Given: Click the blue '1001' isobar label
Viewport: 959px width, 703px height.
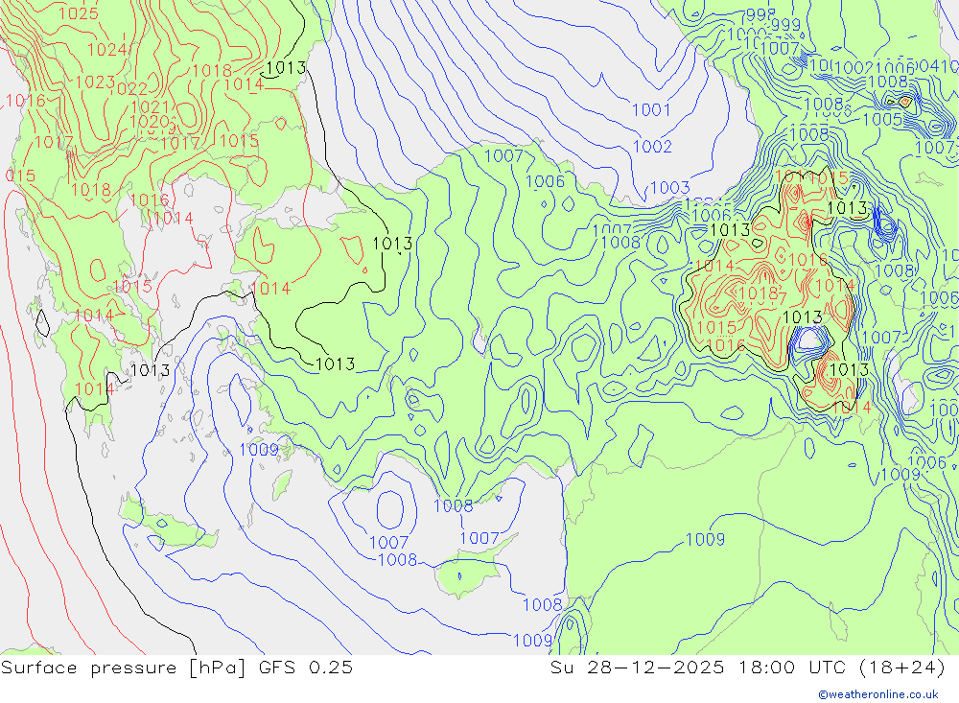Looking at the screenshot, I should click(651, 110).
